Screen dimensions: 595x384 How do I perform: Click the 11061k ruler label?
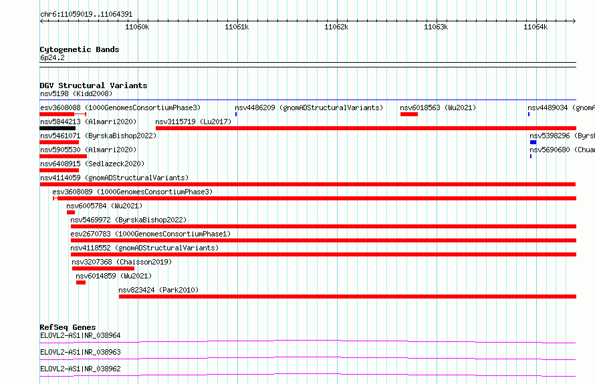(x=237, y=27)
